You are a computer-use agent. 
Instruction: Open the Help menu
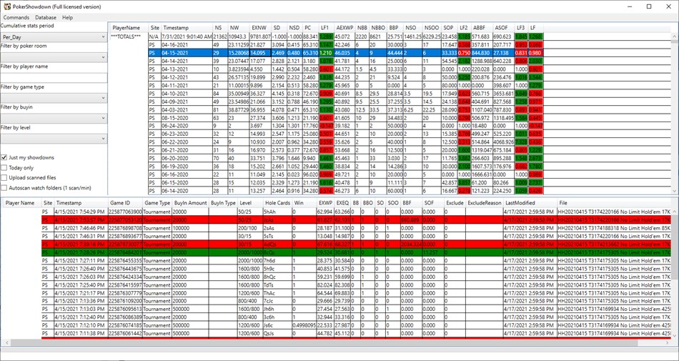(x=67, y=18)
